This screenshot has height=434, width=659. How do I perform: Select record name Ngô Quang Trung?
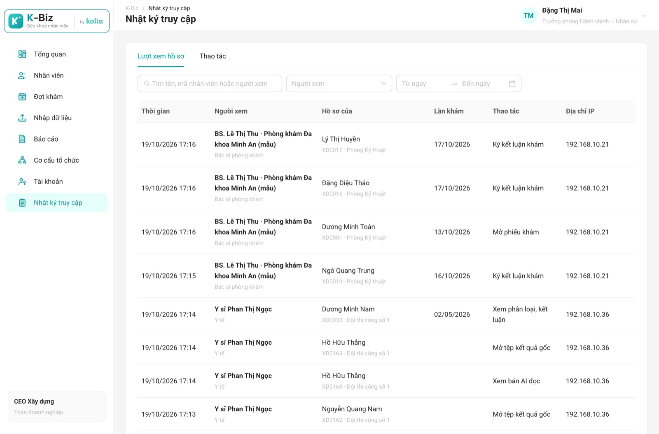[348, 271]
